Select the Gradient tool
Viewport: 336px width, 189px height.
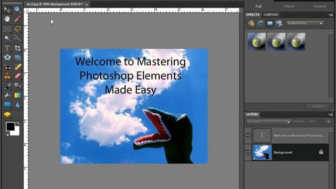[17, 95]
